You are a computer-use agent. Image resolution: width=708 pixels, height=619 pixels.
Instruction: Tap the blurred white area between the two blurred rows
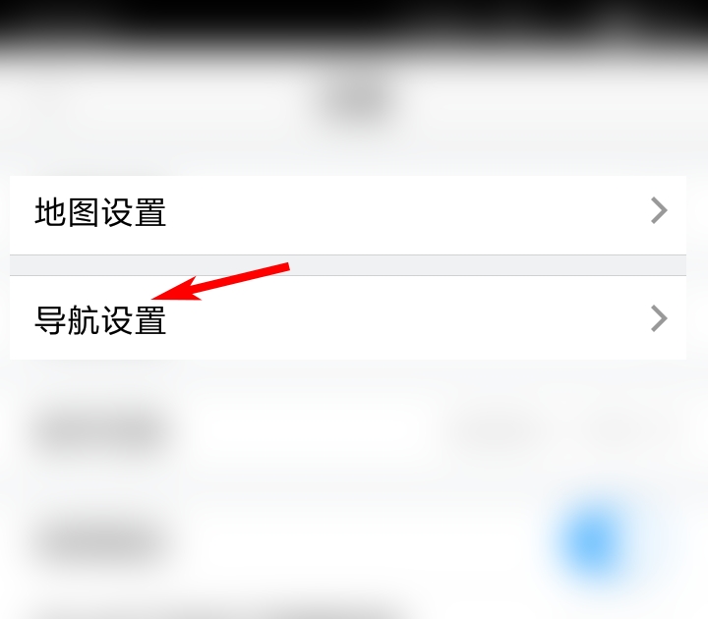click(x=316, y=487)
